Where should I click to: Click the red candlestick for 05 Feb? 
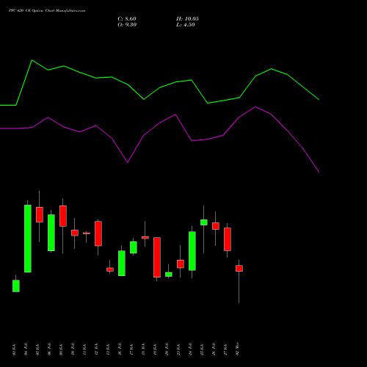click(x=40, y=214)
